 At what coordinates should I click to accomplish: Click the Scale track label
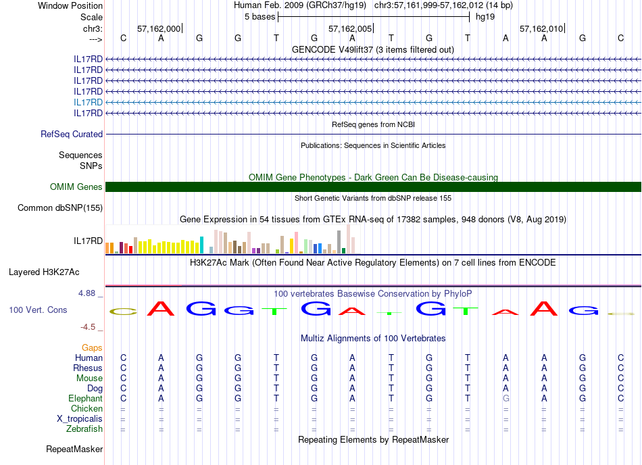[x=91, y=17]
